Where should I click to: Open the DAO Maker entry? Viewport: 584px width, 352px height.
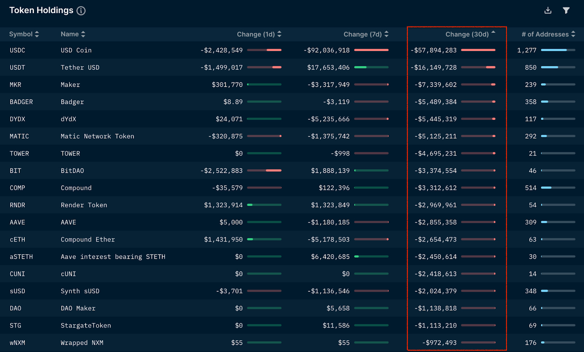tap(78, 308)
